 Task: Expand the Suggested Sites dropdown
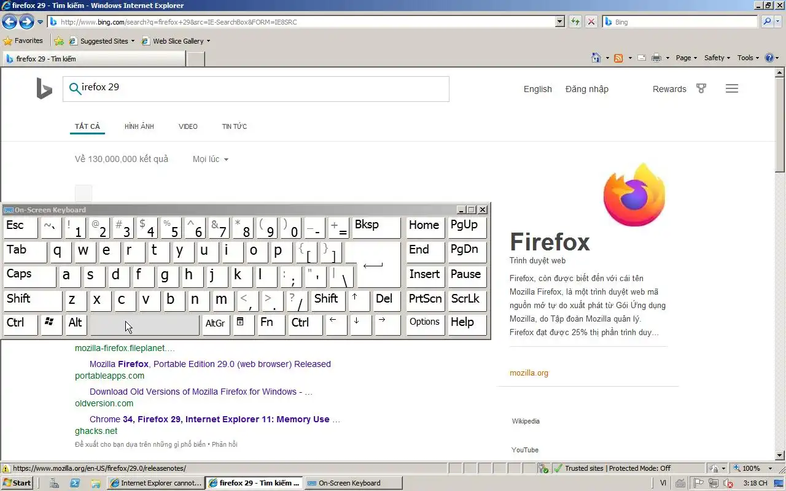point(133,41)
